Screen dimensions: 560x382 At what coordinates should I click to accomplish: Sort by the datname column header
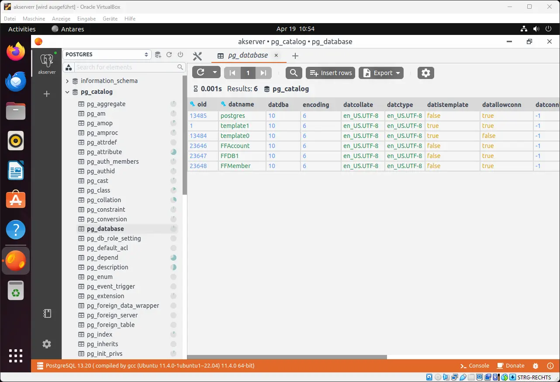pos(241,105)
